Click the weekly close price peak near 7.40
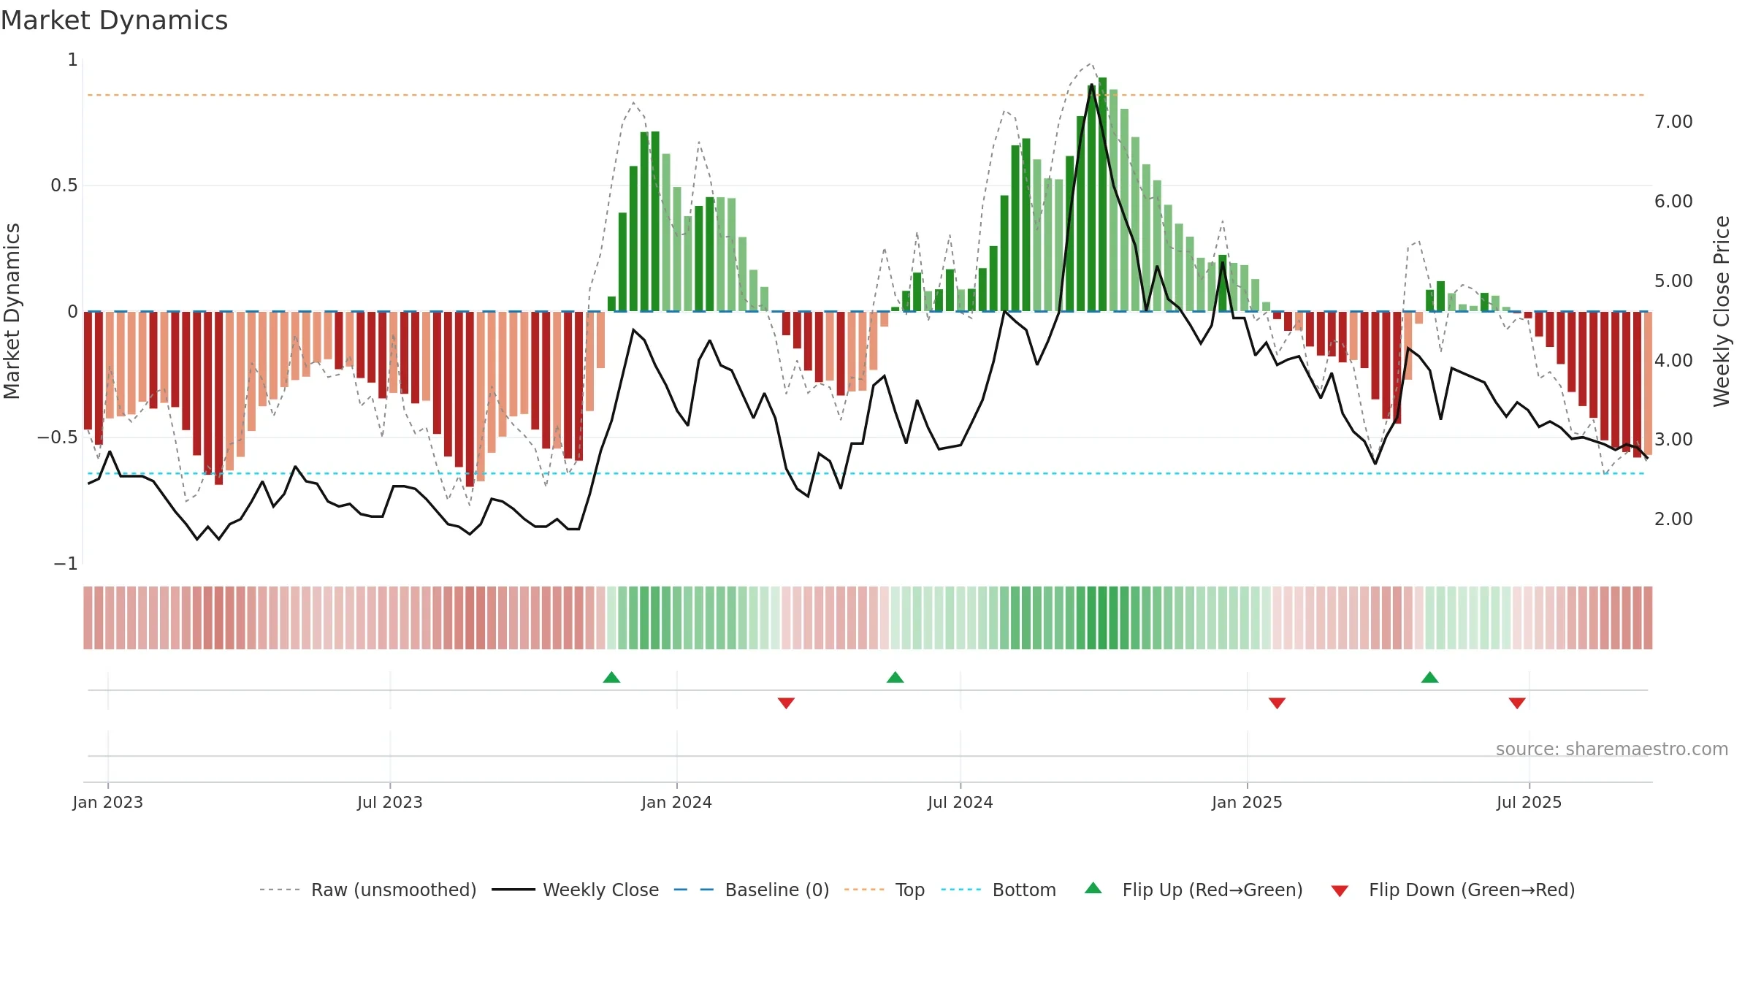Viewport: 1753px width, 986px height. coord(1091,85)
